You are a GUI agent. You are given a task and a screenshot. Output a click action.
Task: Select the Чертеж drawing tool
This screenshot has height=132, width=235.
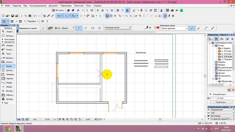8,78
